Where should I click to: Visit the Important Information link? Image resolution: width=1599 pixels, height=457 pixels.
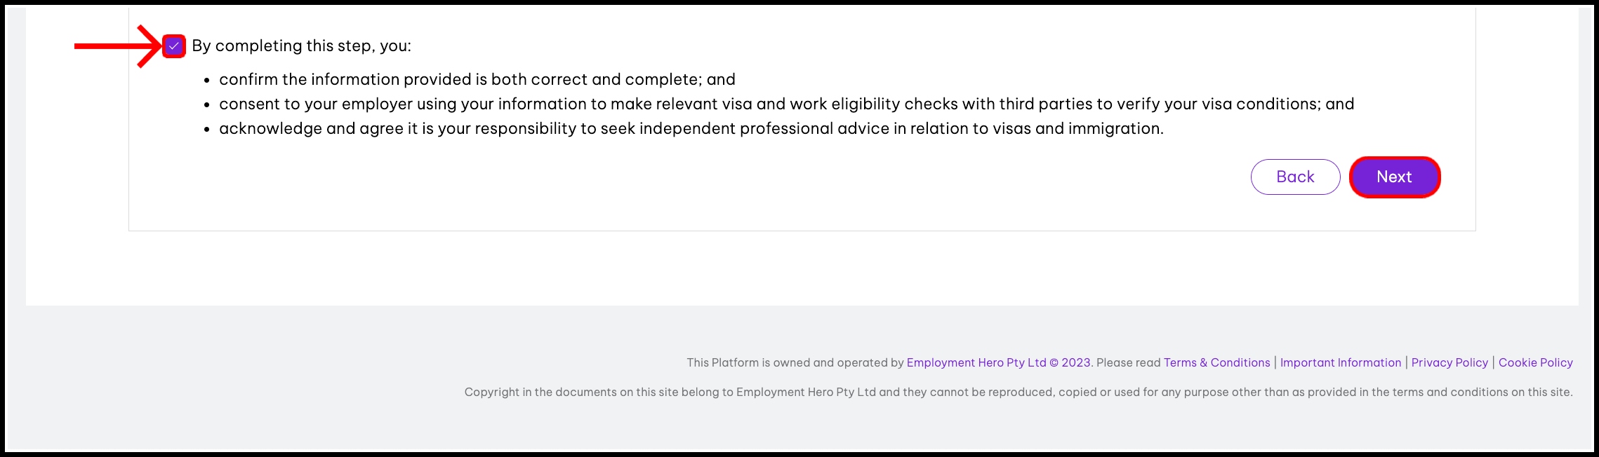tap(1340, 362)
